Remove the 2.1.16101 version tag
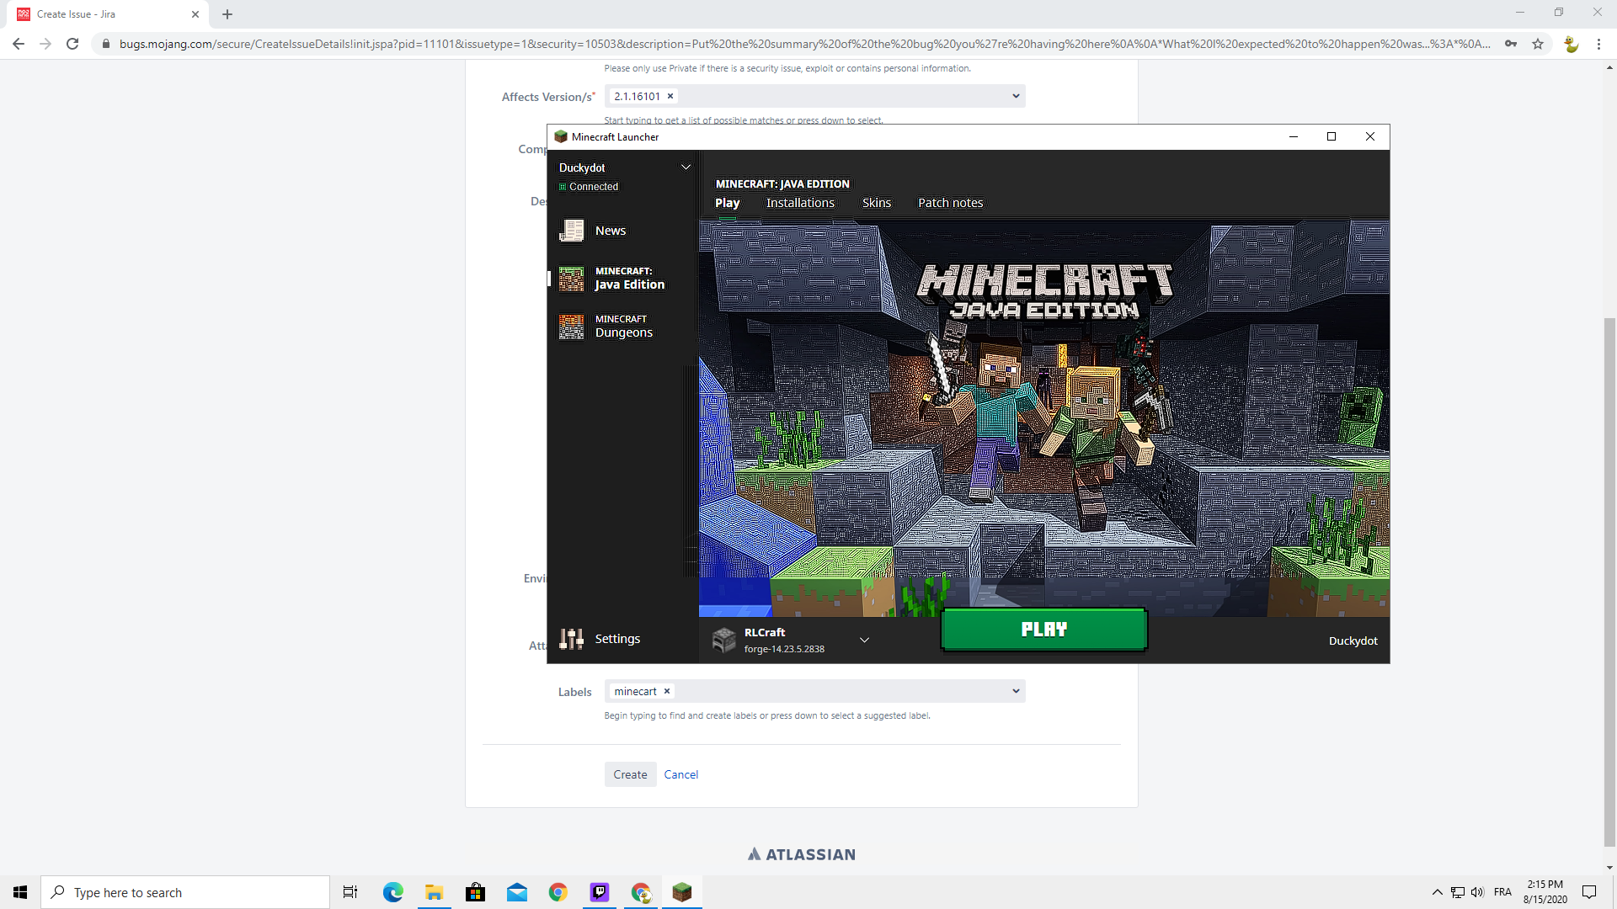Viewport: 1617px width, 909px height. point(670,97)
